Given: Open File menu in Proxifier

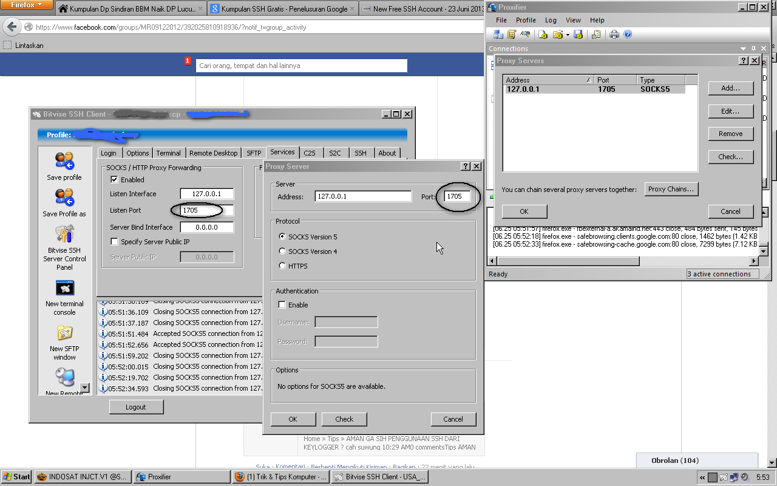Looking at the screenshot, I should [x=501, y=20].
